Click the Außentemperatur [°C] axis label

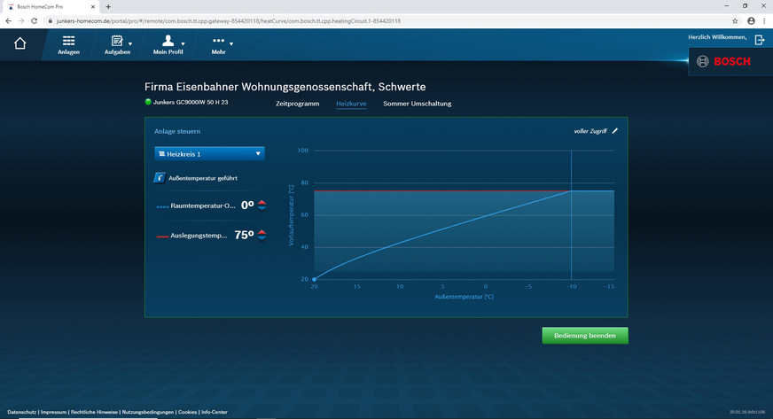click(x=464, y=297)
